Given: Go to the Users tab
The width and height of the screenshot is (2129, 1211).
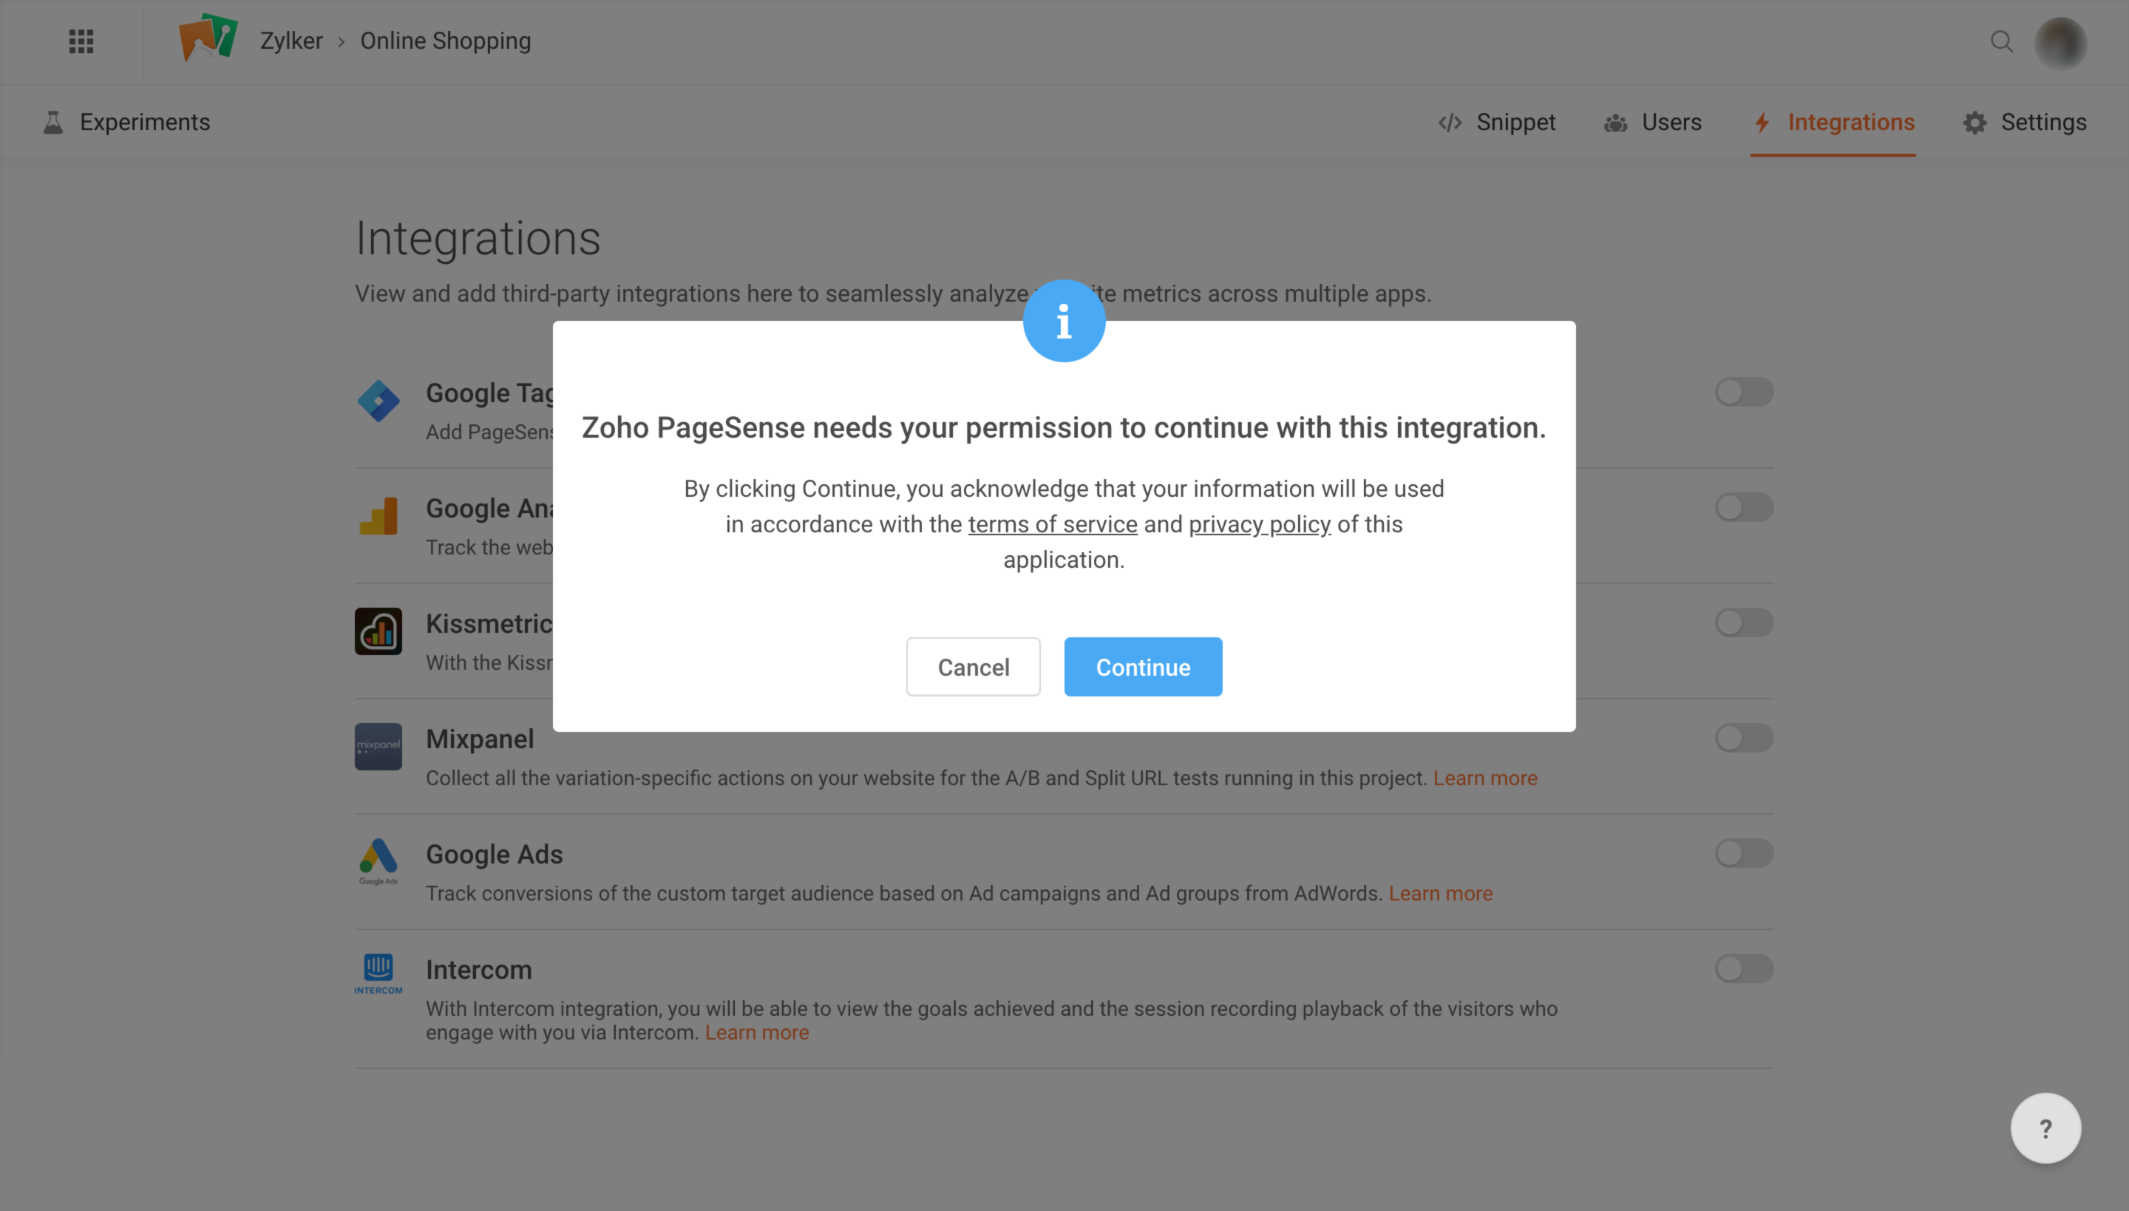Looking at the screenshot, I should [1652, 122].
